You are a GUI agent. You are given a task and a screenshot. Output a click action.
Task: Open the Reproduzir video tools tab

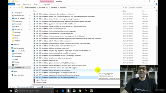tap(47, 4)
